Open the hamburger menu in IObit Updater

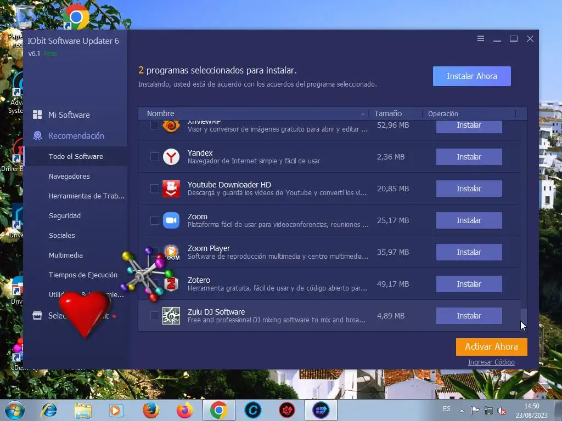pos(481,38)
